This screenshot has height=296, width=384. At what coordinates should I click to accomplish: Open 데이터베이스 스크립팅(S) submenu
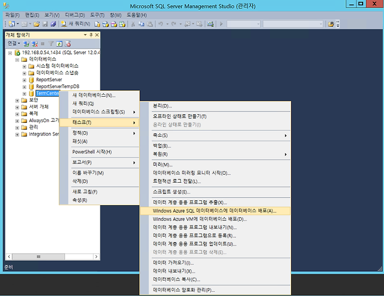tap(99, 112)
